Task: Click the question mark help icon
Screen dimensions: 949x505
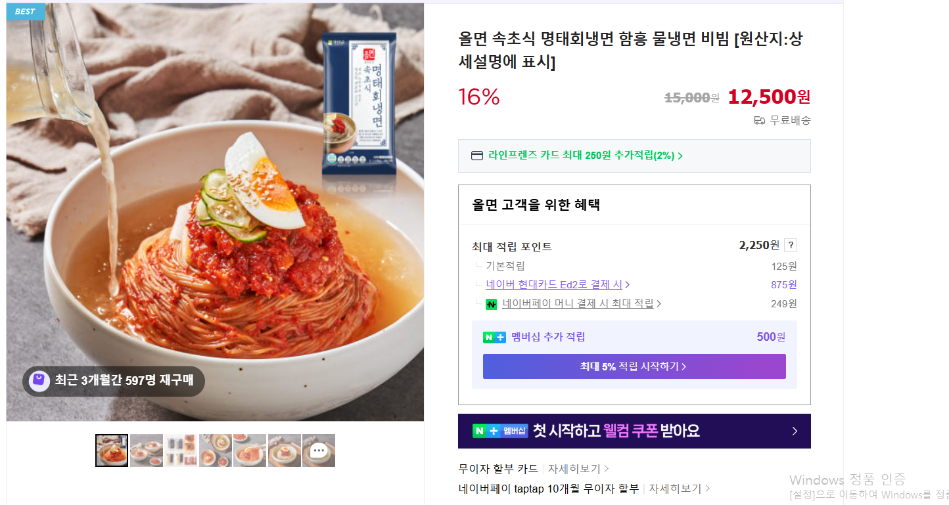Action: [x=791, y=246]
